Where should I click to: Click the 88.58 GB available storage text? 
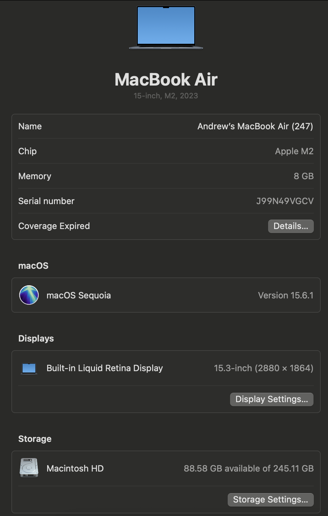tap(249, 469)
